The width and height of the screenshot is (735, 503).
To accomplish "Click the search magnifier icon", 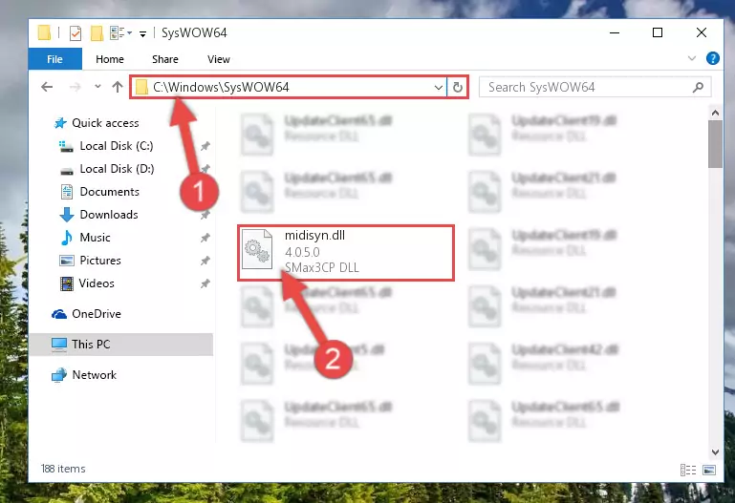I will point(698,87).
